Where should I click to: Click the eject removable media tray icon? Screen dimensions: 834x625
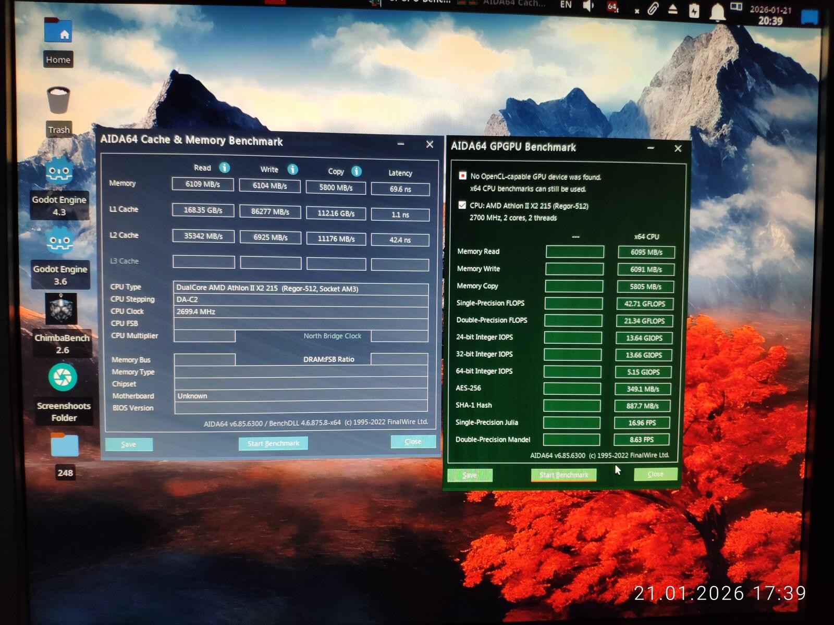[x=673, y=9]
